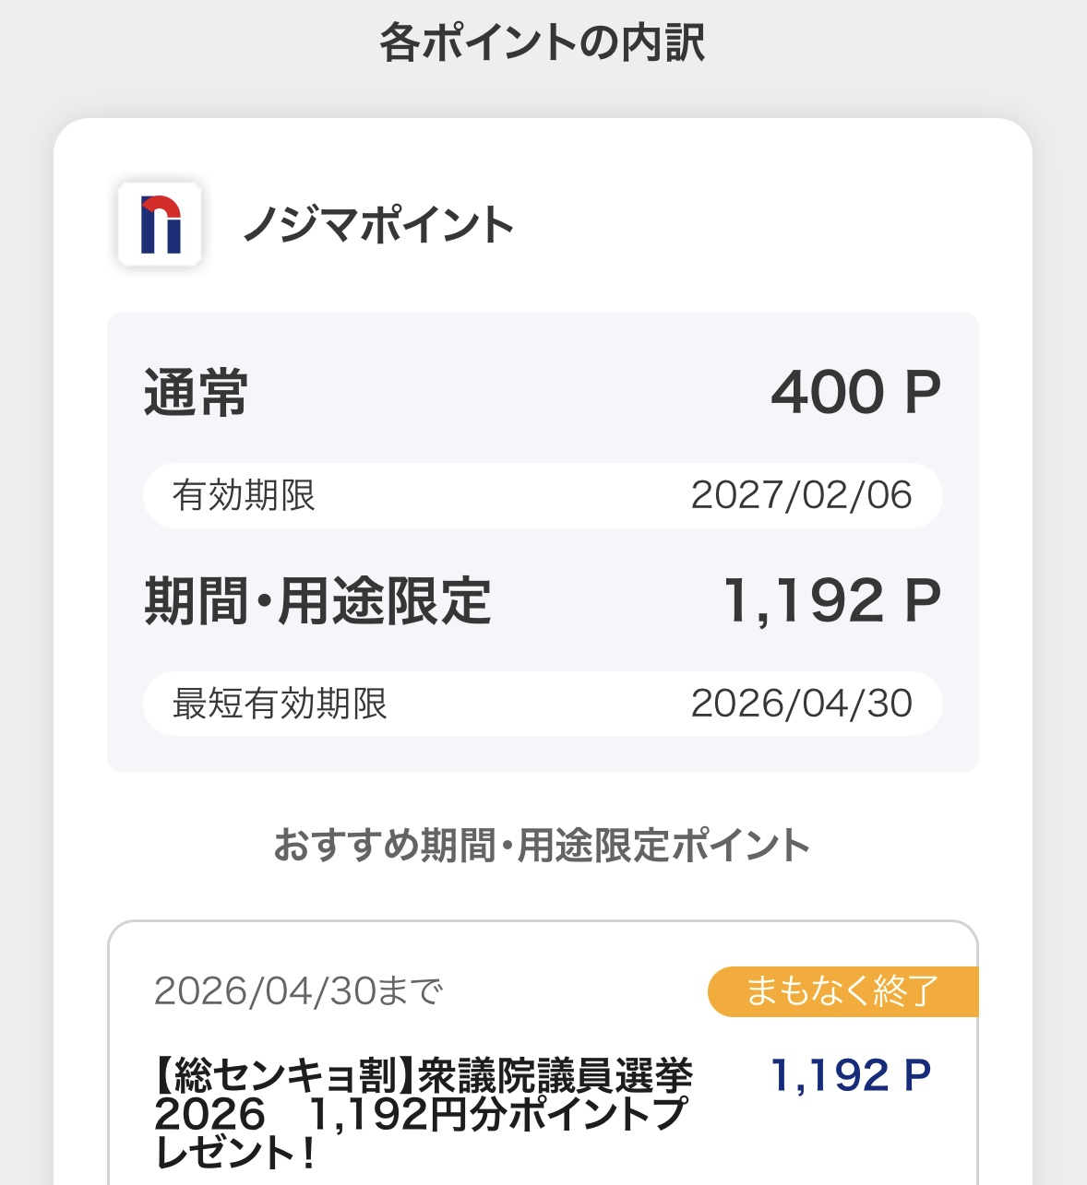1087x1185 pixels.
Task: Click the 400 P regular points balance
Action: pos(855,392)
